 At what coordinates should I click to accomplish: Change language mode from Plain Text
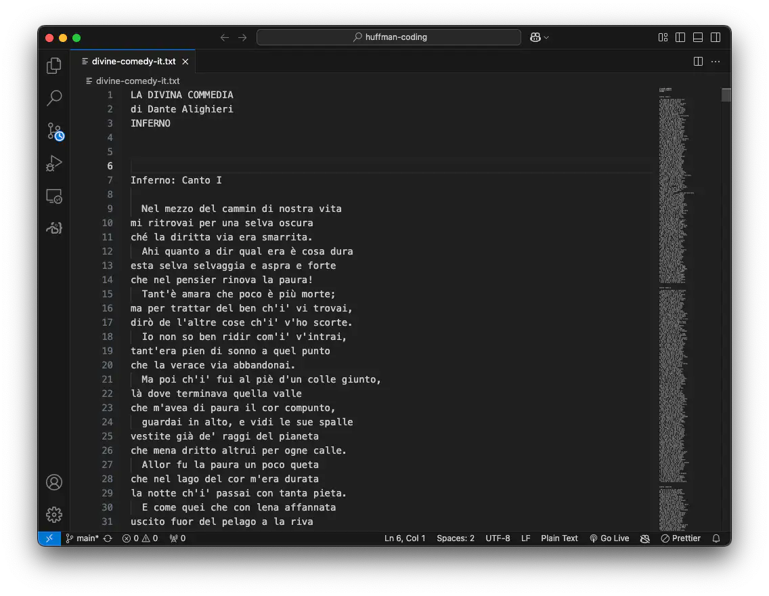[560, 538]
